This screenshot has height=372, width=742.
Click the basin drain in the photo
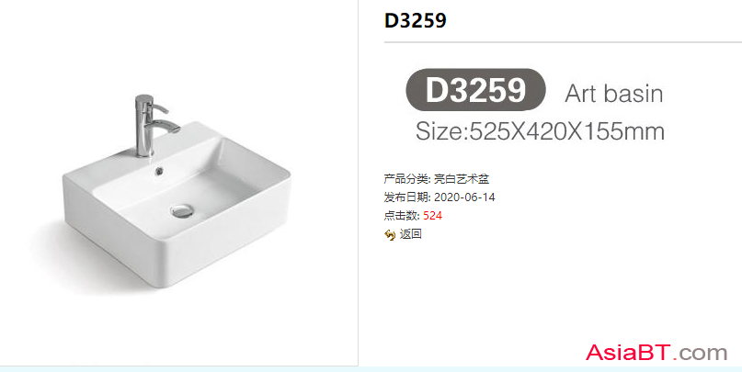[182, 209]
